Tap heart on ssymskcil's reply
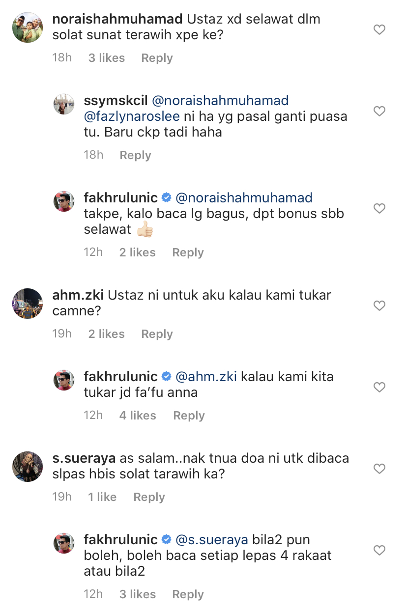Screen dimensions: 407x614 click(379, 112)
